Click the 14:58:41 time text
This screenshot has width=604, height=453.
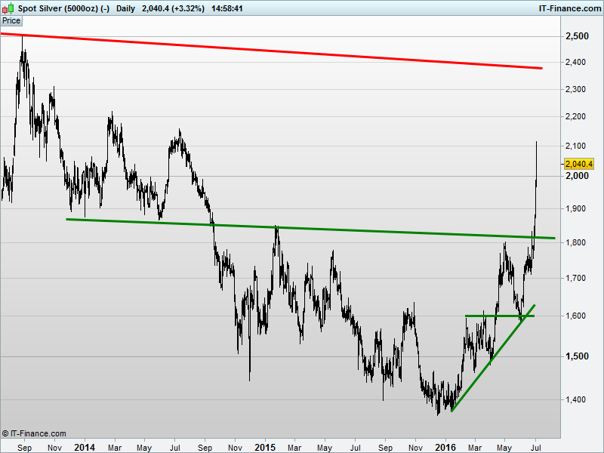(x=227, y=8)
